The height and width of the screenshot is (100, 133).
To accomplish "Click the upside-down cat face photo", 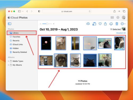I will [61, 43].
